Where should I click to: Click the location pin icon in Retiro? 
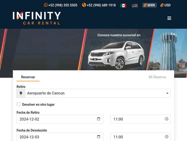(x=21, y=93)
